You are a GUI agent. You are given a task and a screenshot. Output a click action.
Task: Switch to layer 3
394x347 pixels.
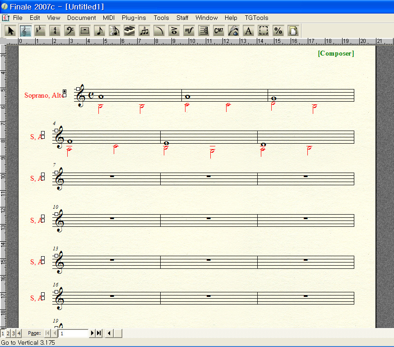pyautogui.click(x=14, y=333)
